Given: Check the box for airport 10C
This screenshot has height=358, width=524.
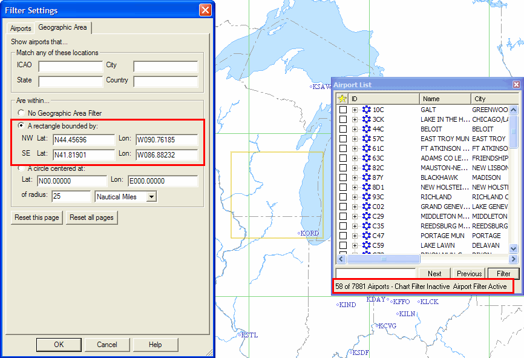Looking at the screenshot, I should 343,110.
